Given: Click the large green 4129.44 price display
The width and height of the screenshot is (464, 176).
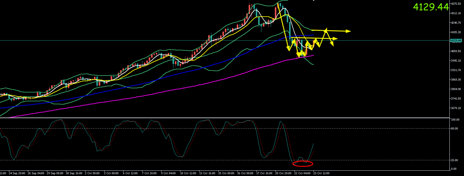Looking at the screenshot, I should tap(431, 7).
